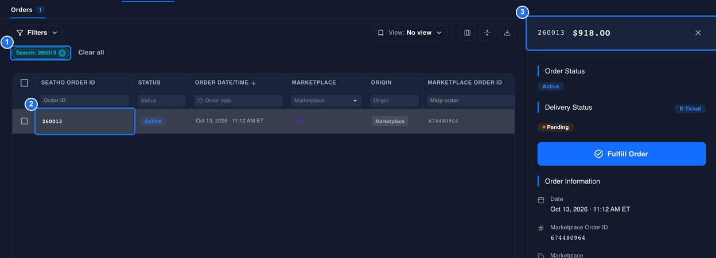The height and width of the screenshot is (258, 716).
Task: Click the Marketplace column header
Action: coord(314,82)
